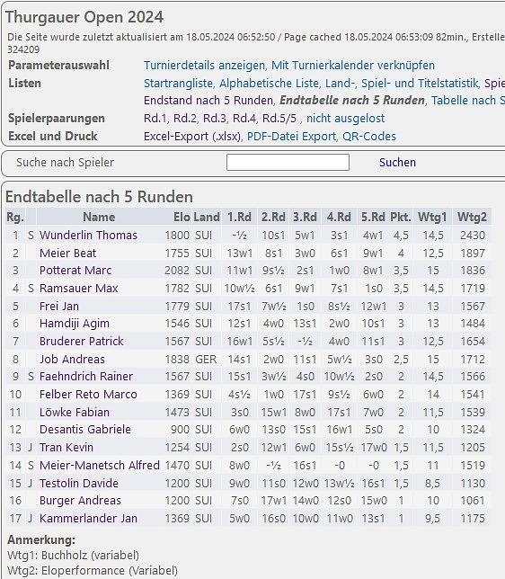505x579 pixels.
Task: Select Endstand nach 5 Runden
Action: (208, 101)
